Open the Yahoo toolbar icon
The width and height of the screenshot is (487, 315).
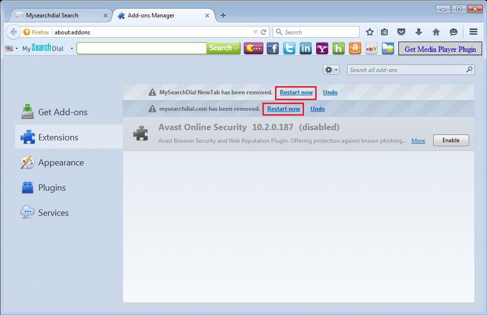[322, 48]
